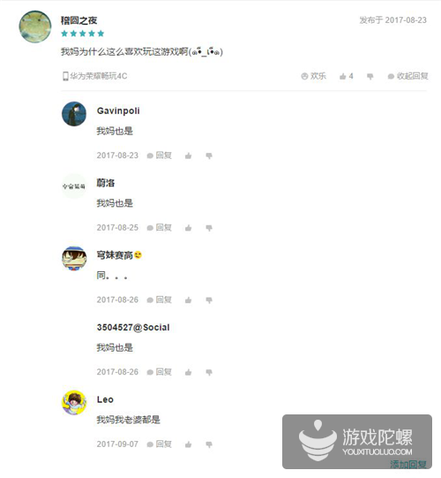Screen dimensions: 441x478
Task: Collapse replies using 收起回复
Action: click(407, 76)
